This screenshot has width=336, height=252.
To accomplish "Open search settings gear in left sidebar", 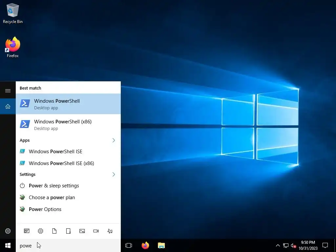I will pyautogui.click(x=8, y=231).
